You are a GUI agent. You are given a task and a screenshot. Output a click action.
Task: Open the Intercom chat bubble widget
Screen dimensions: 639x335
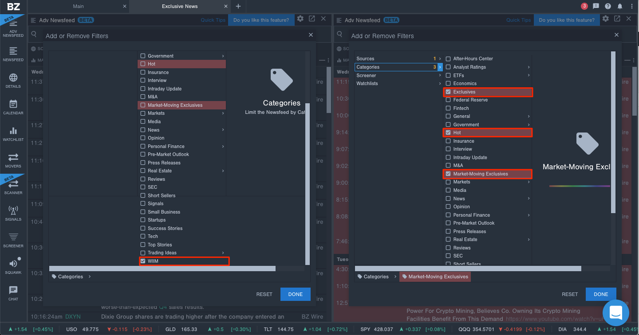616,312
